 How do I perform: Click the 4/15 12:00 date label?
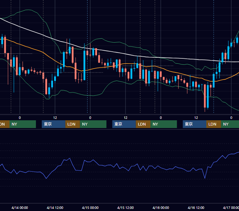(x=125, y=207)
